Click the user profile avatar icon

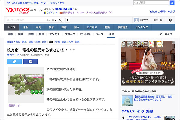click(x=136, y=20)
